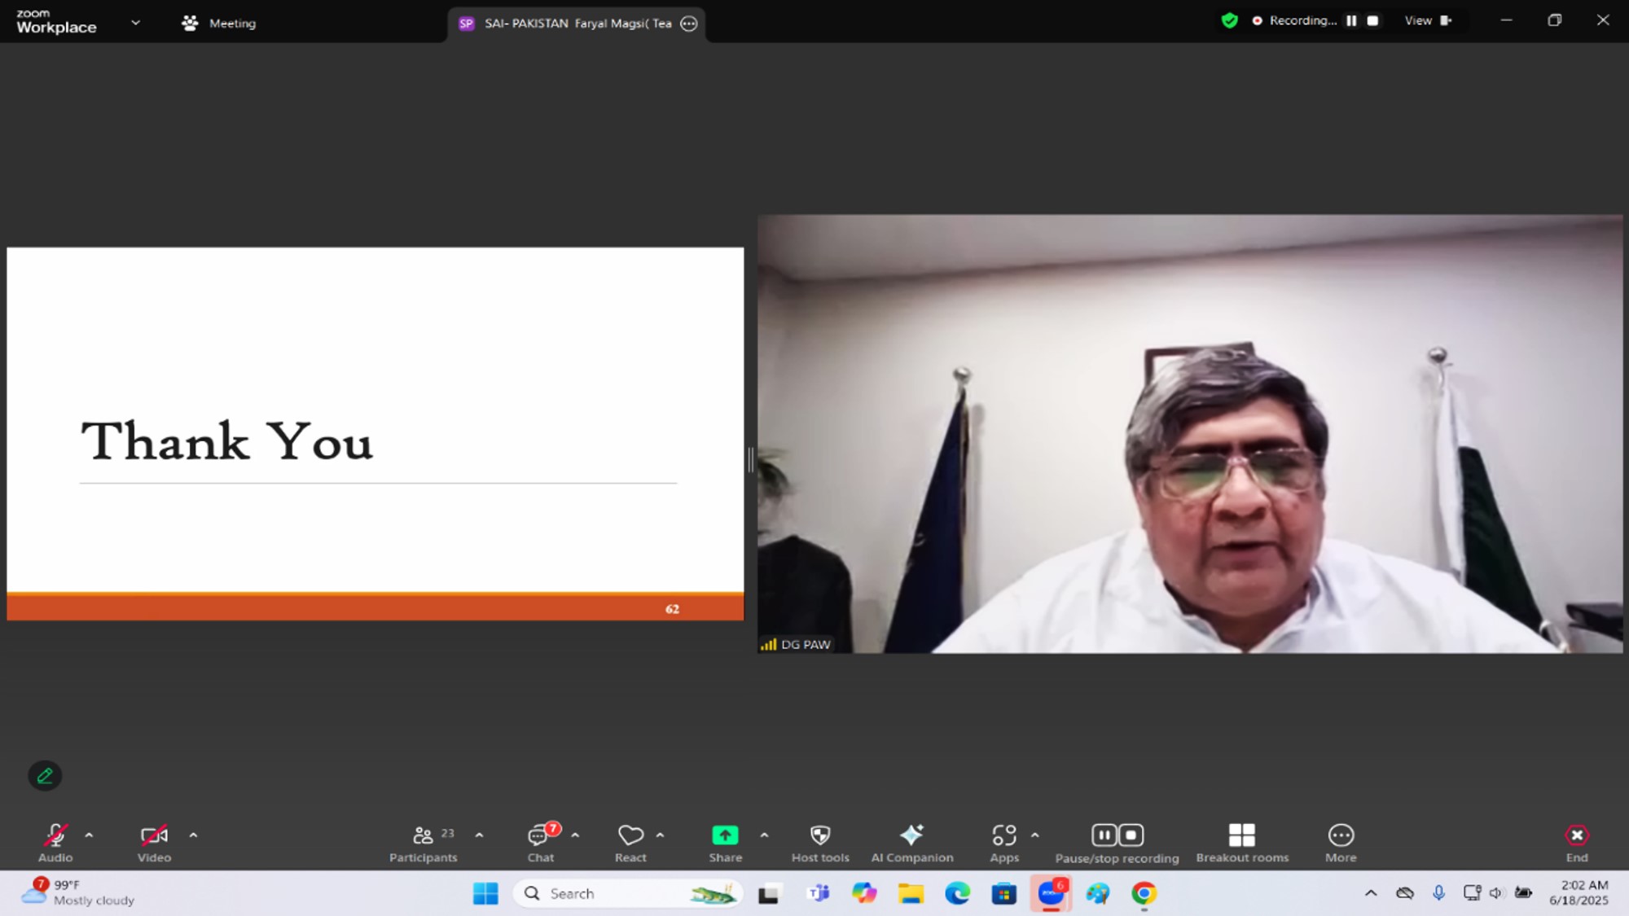
Task: Expand the audio options arrow
Action: (x=89, y=835)
